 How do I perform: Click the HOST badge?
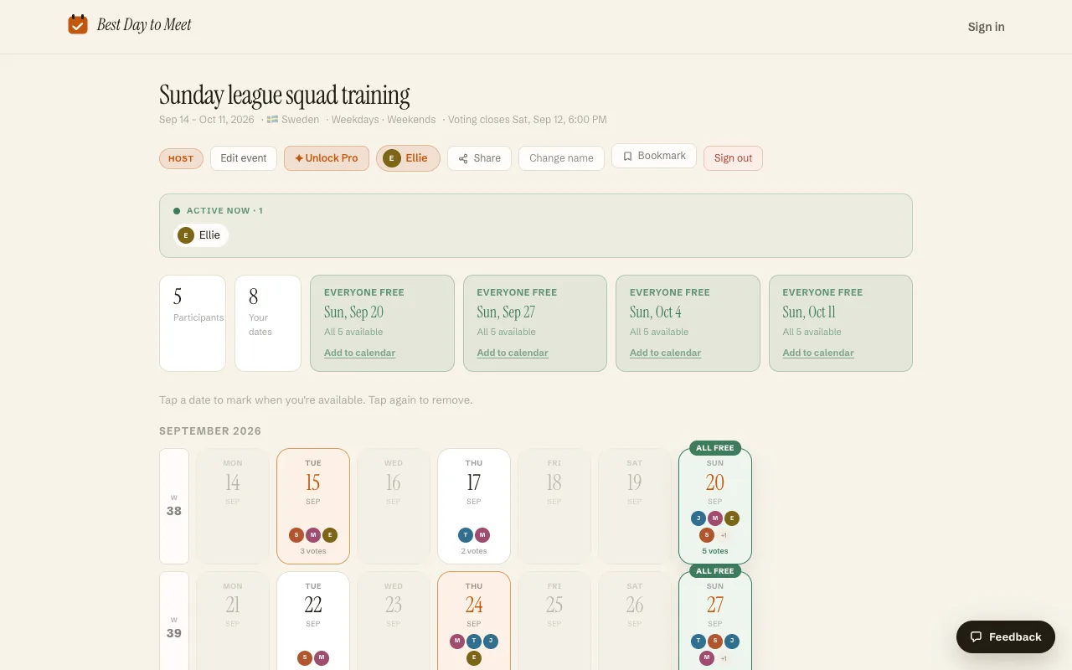click(x=181, y=158)
